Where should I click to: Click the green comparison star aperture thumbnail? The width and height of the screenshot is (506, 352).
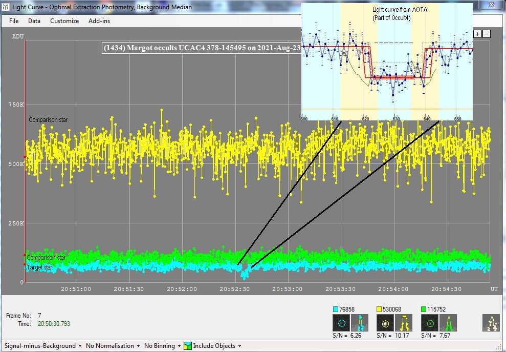(x=430, y=323)
